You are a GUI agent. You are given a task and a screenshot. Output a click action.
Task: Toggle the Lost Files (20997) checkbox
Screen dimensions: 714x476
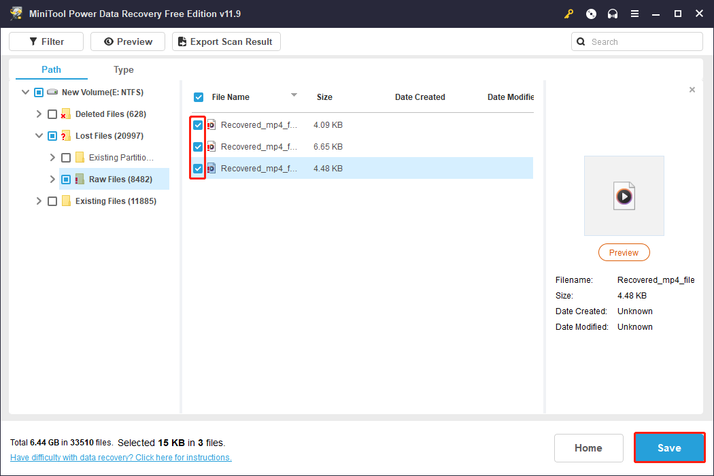tap(52, 136)
